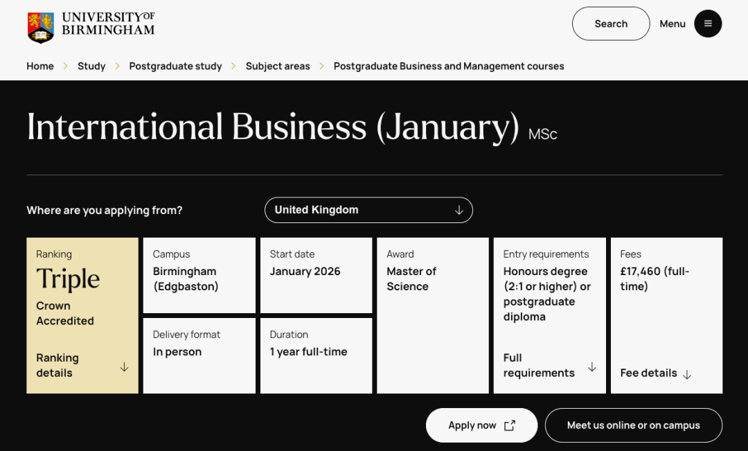748x451 pixels.
Task: Go to Postgraduate study breadcrumb
Action: (x=175, y=66)
